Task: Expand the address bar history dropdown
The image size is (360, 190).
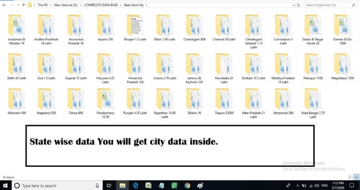Action: (294, 5)
